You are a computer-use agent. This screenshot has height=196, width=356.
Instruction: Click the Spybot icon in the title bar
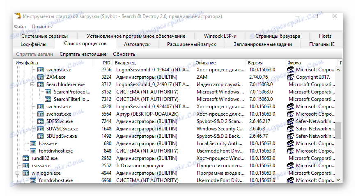coord(17,16)
